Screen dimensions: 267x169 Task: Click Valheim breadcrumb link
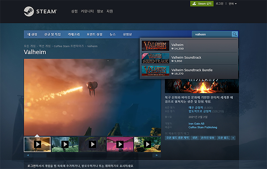92,46
